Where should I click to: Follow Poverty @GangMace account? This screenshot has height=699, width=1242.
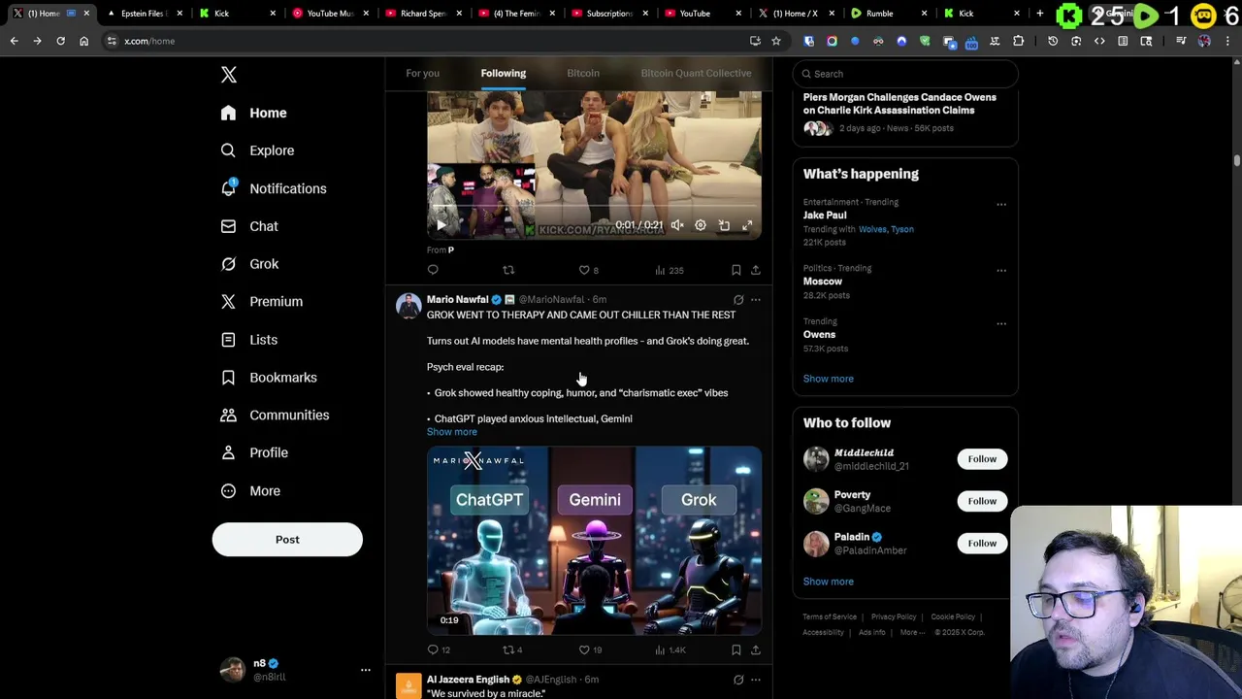tap(982, 501)
